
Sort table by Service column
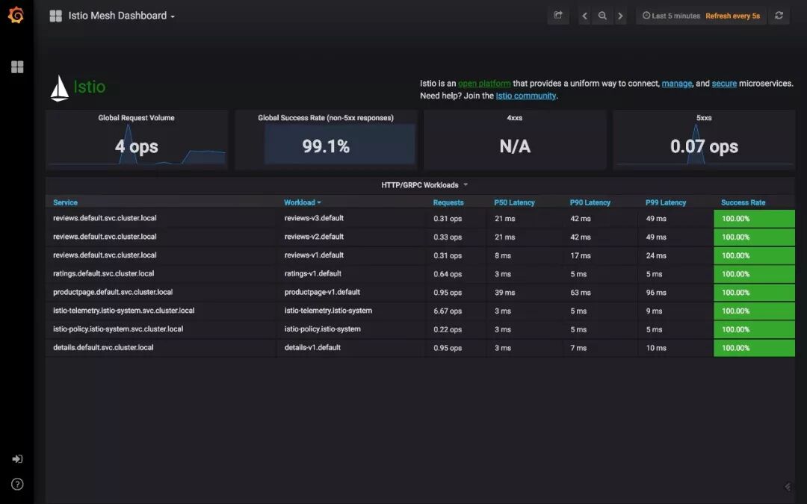(x=65, y=202)
